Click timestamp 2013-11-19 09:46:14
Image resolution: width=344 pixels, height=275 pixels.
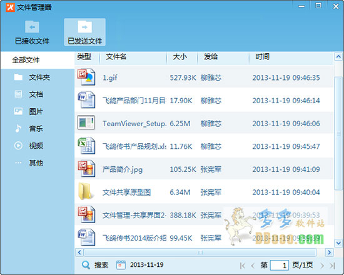coord(286,101)
